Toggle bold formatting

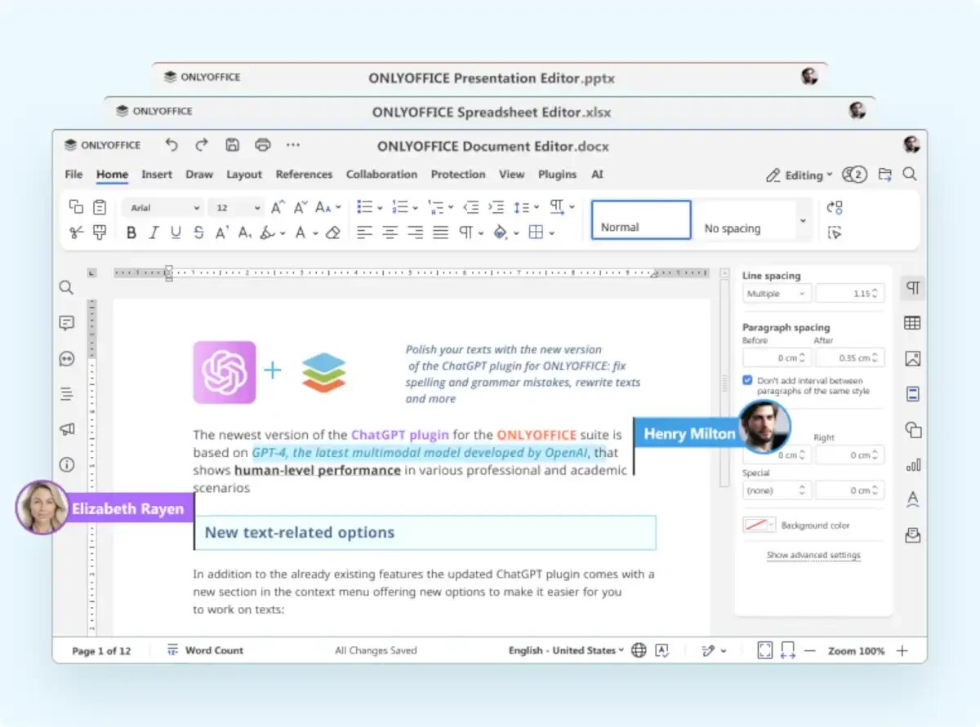[x=131, y=233]
